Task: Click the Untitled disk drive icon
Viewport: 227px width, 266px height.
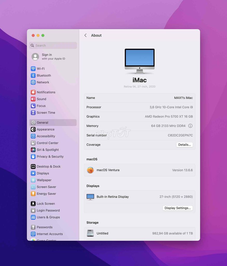Action: pos(90,233)
